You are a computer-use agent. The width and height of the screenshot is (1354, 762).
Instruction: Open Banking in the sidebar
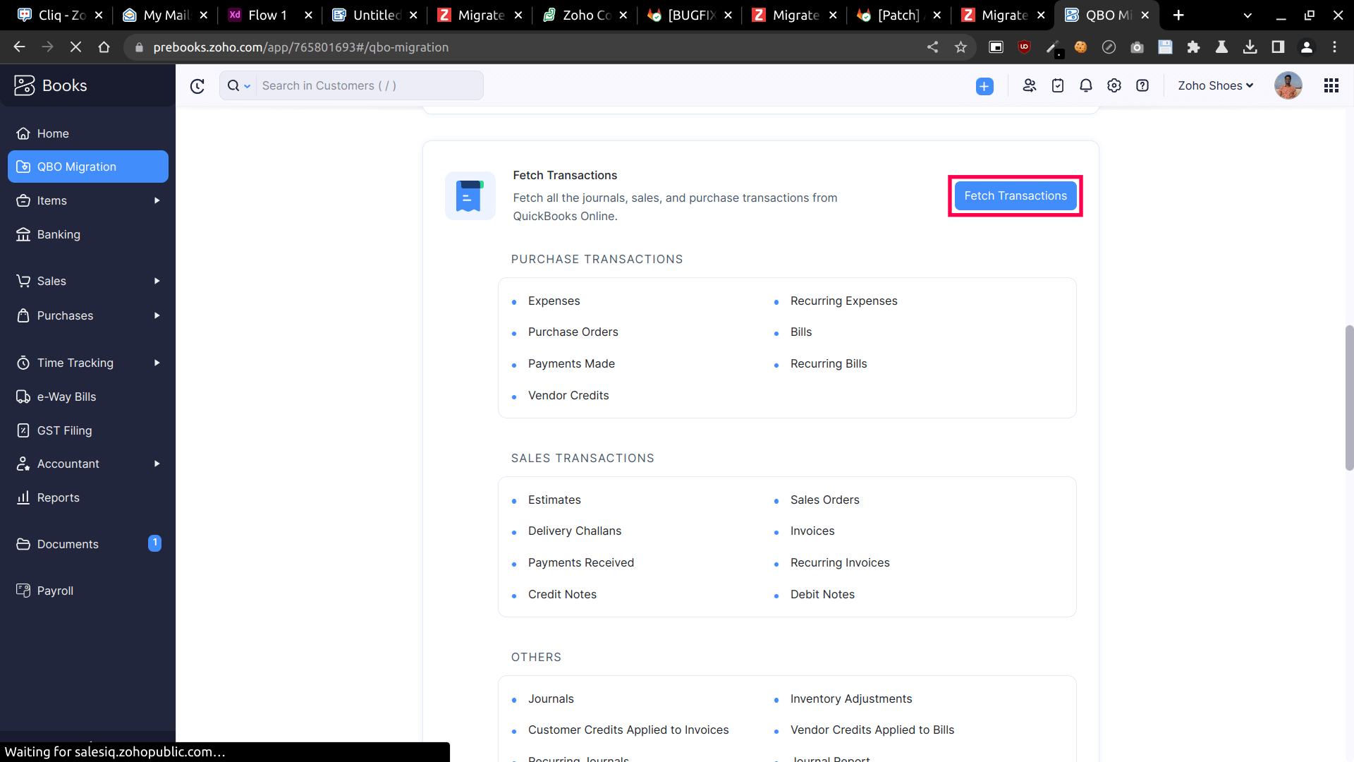click(x=59, y=234)
